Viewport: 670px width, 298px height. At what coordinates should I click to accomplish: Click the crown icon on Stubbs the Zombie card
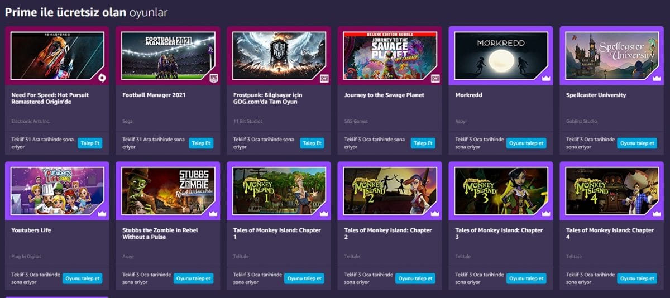pyautogui.click(x=213, y=213)
